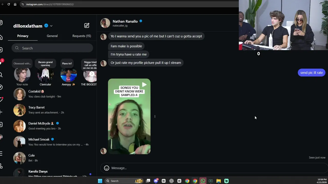Compose a new message with the pencil icon
328x184 pixels.
(x=87, y=26)
